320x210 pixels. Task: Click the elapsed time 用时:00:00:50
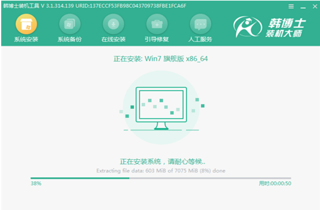(275, 183)
